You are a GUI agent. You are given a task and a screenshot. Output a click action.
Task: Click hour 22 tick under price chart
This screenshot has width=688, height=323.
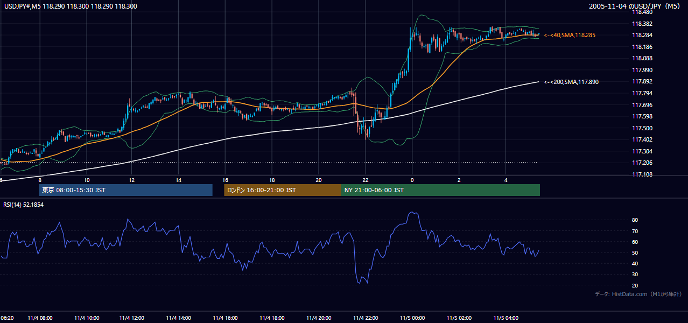click(366, 180)
